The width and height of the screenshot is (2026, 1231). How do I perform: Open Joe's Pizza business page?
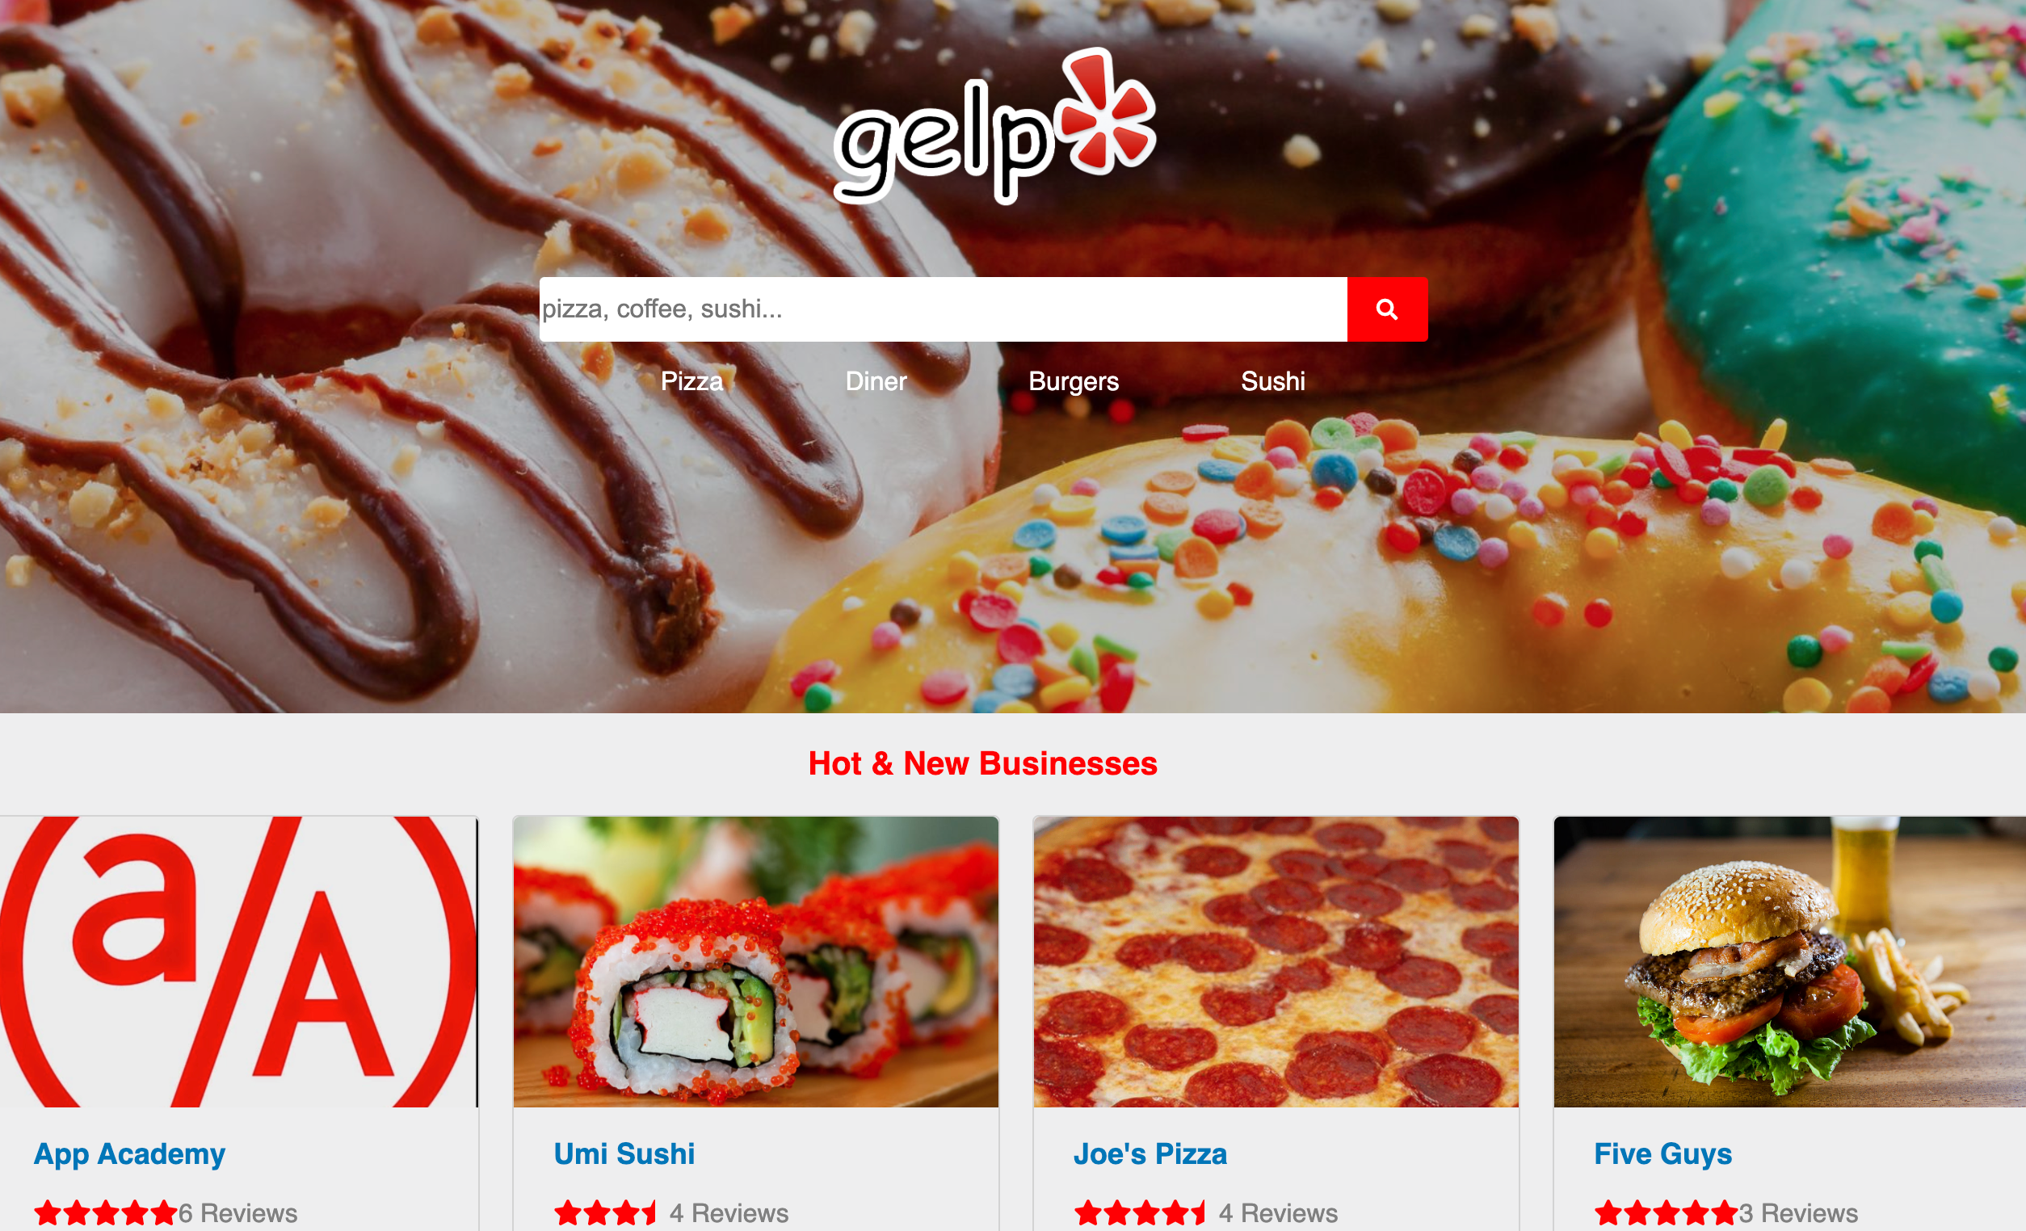click(x=1150, y=1154)
